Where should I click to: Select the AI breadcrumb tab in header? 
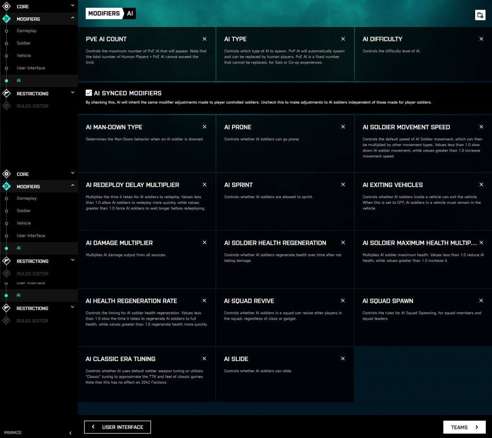click(130, 13)
